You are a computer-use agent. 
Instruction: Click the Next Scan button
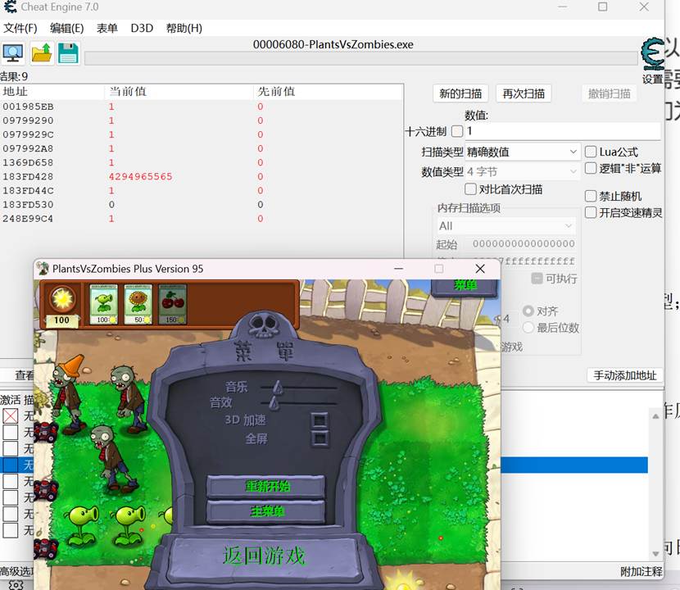point(524,93)
